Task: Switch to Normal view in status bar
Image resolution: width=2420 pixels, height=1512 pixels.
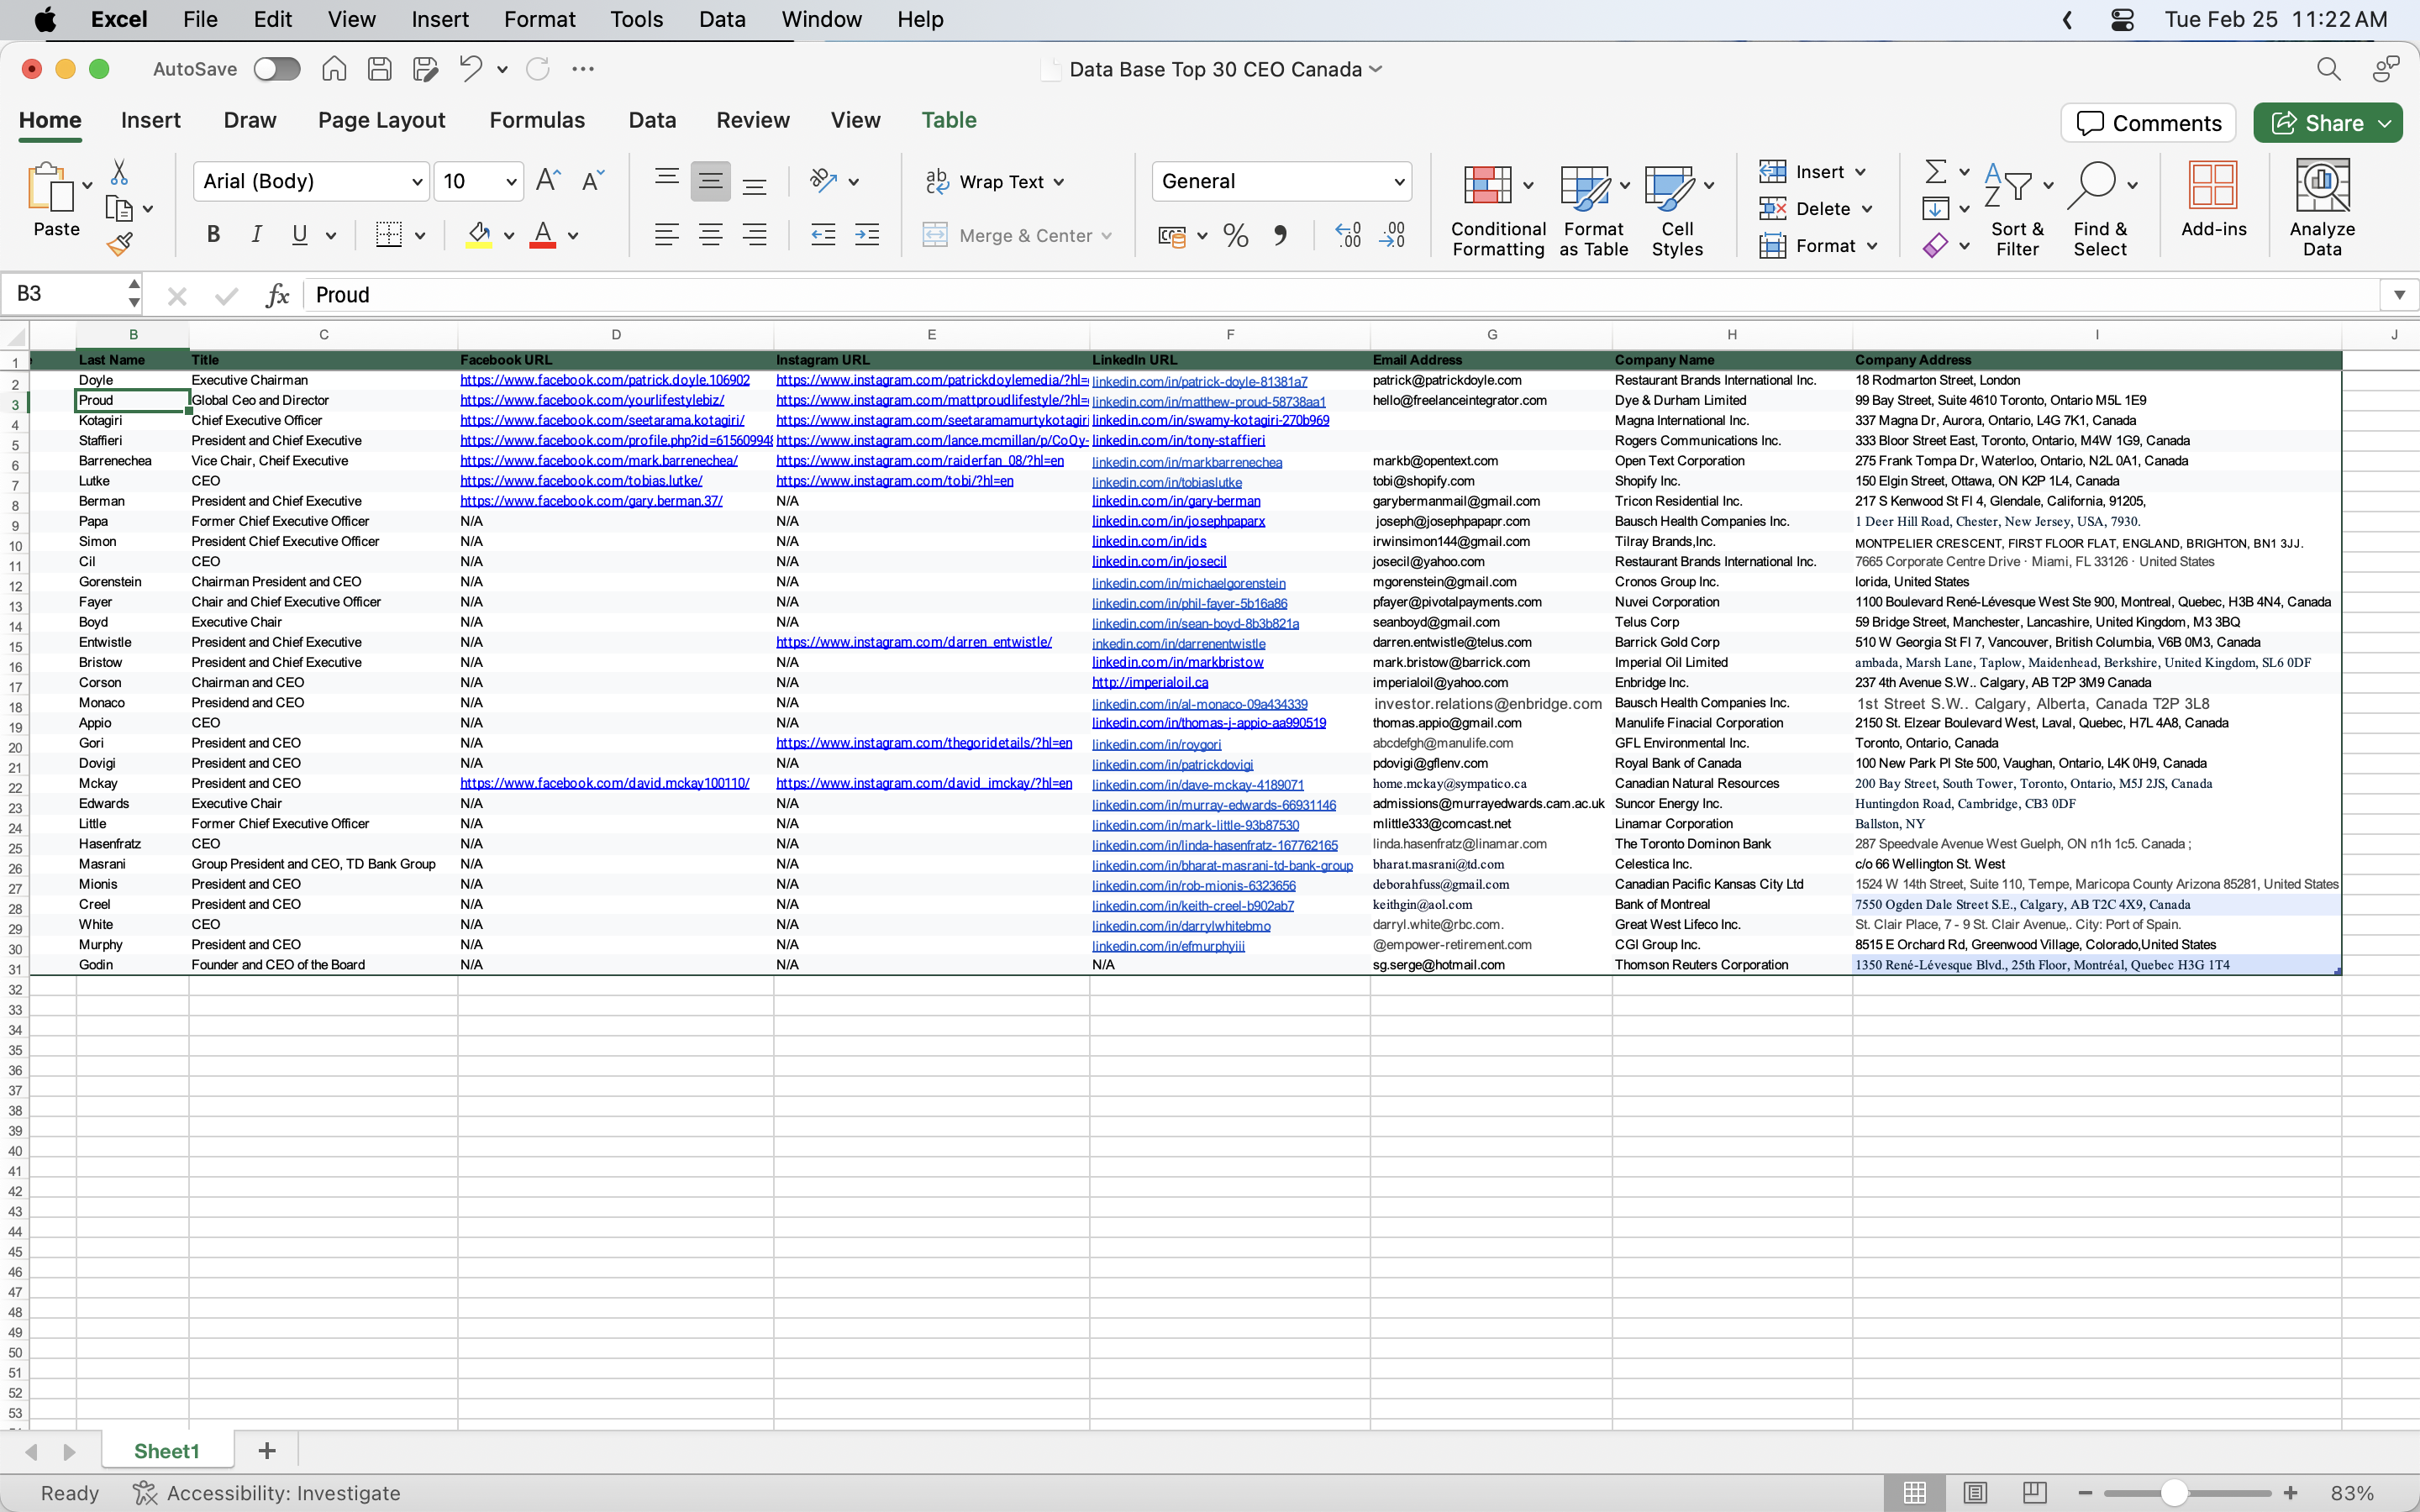Action: tap(1914, 1492)
